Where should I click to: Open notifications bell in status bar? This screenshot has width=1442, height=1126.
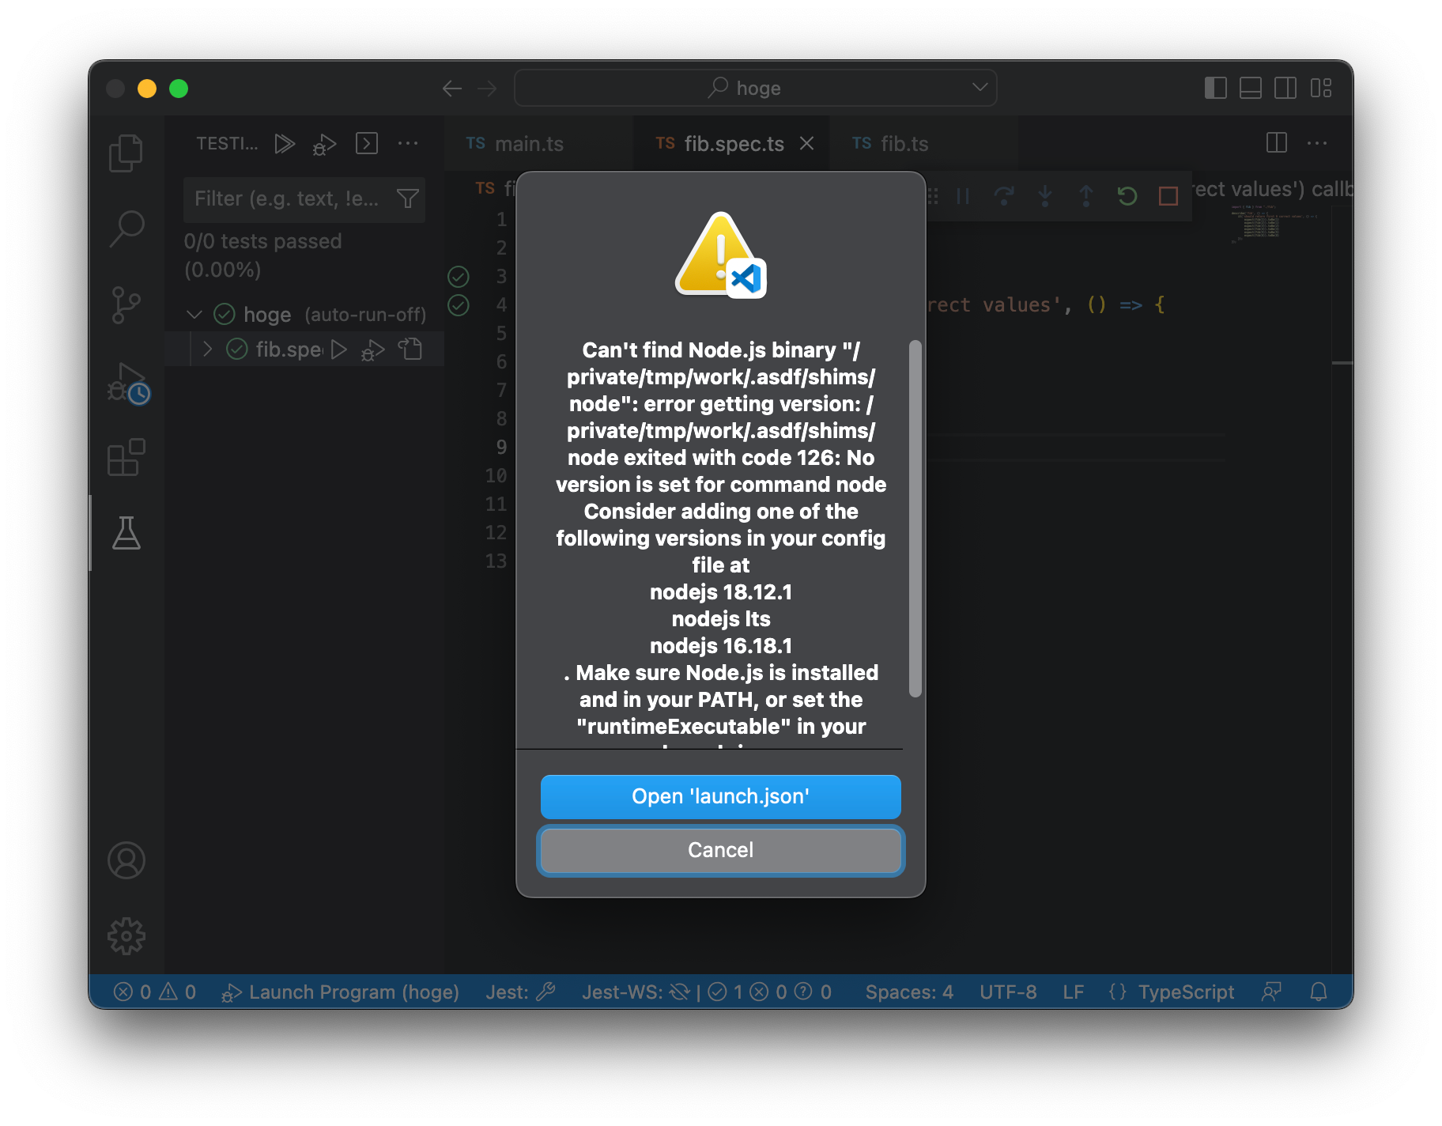1319,992
